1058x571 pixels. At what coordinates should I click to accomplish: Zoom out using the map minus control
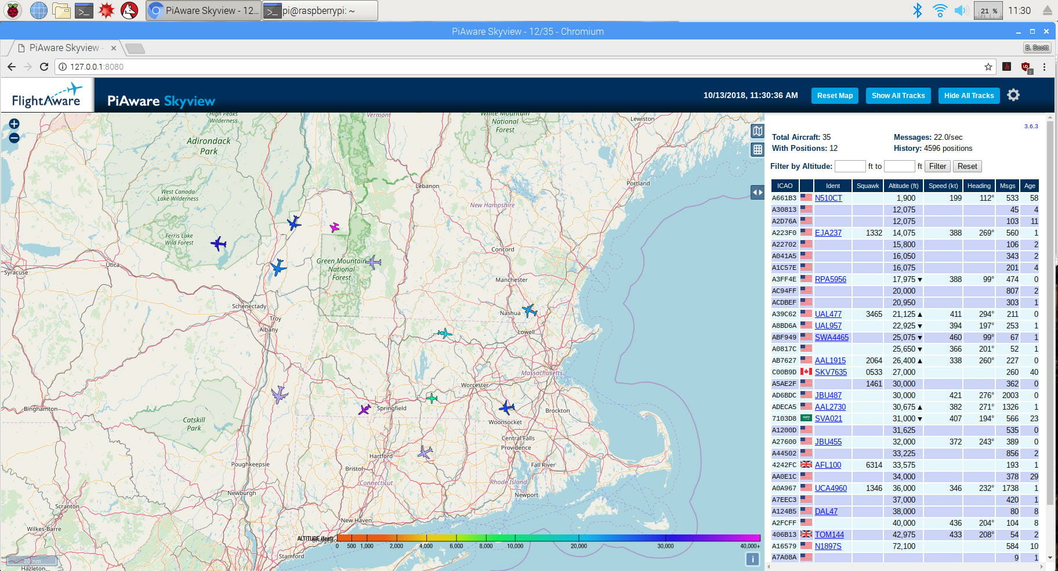coord(13,138)
